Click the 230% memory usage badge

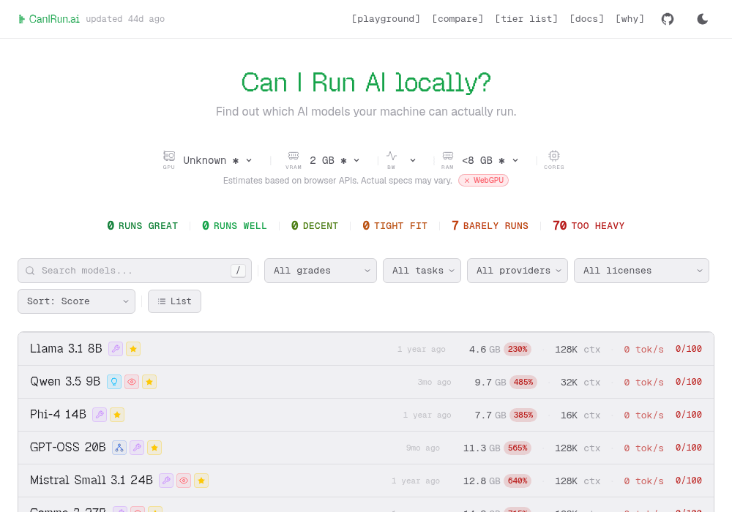(518, 350)
